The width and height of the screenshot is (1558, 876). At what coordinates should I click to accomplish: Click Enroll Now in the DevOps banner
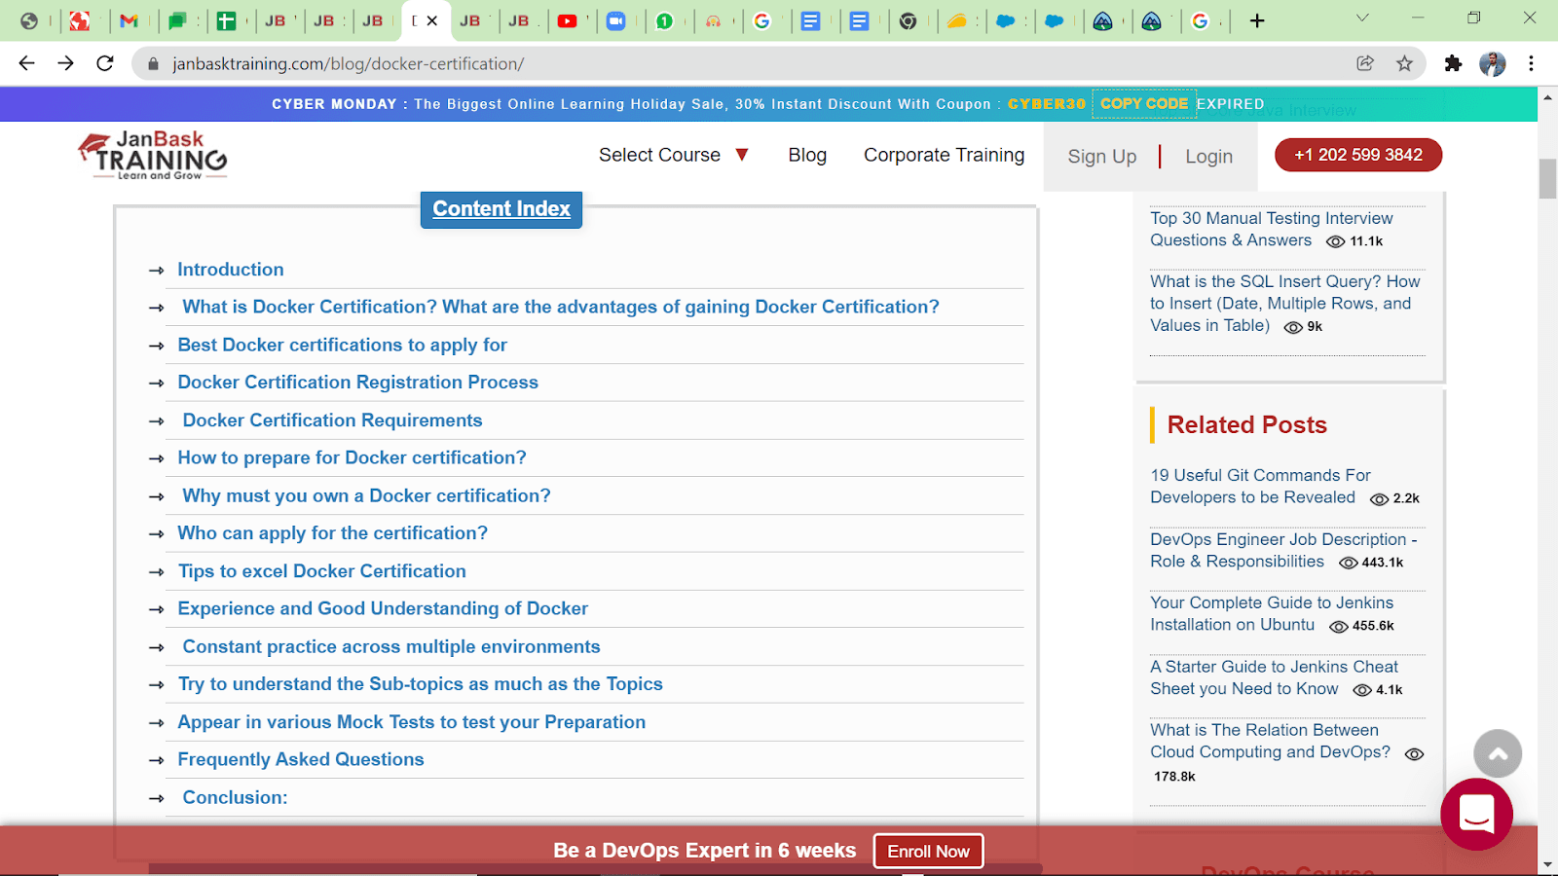tap(928, 851)
